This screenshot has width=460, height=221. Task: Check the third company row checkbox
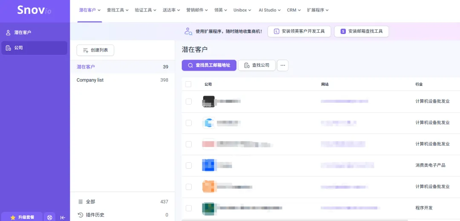point(189,144)
